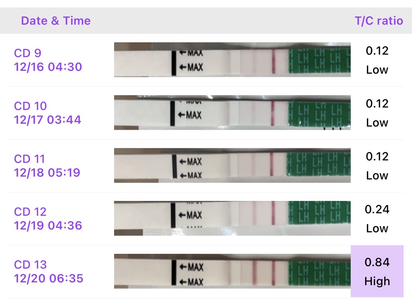Tap the 12/16 04:30 timestamp
The width and height of the screenshot is (412, 300).
[48, 67]
